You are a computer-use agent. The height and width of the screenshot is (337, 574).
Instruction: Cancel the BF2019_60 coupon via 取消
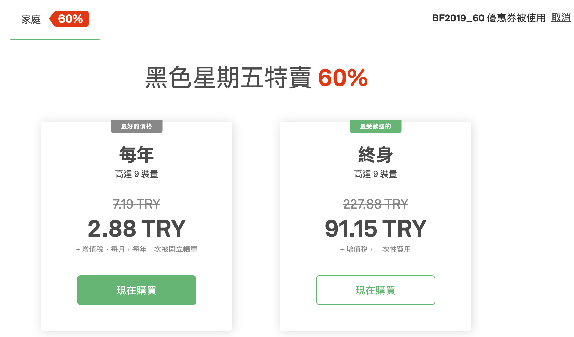561,18
